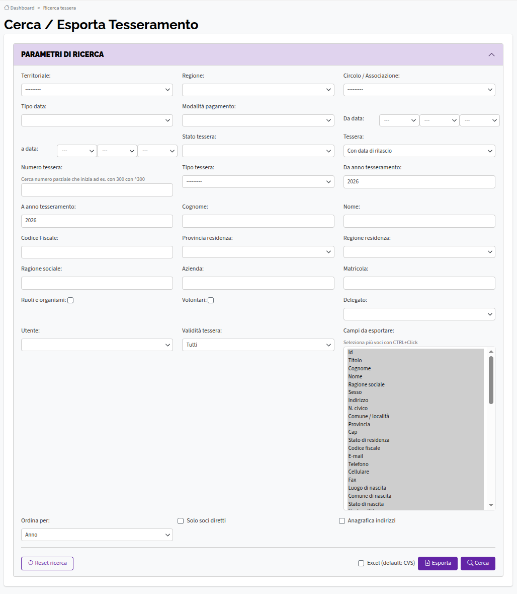The image size is (517, 594).
Task: Click the A anno tesseramento field
Action: tap(97, 221)
